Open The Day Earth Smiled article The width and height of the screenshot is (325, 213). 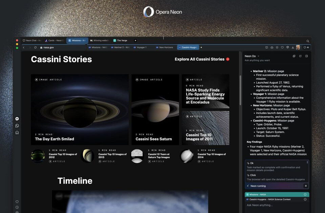pyautogui.click(x=55, y=139)
